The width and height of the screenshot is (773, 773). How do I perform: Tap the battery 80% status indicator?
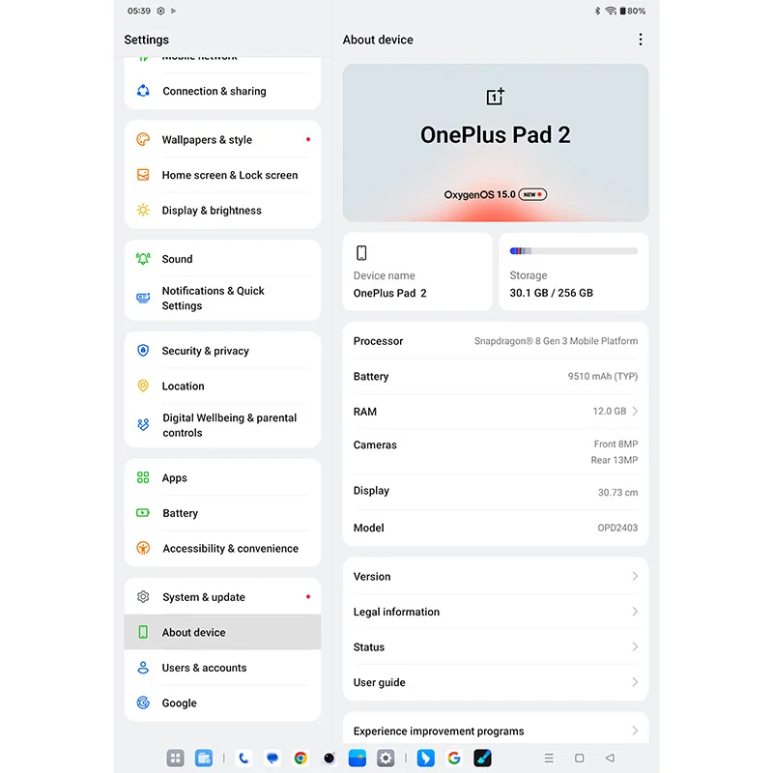pyautogui.click(x=633, y=11)
